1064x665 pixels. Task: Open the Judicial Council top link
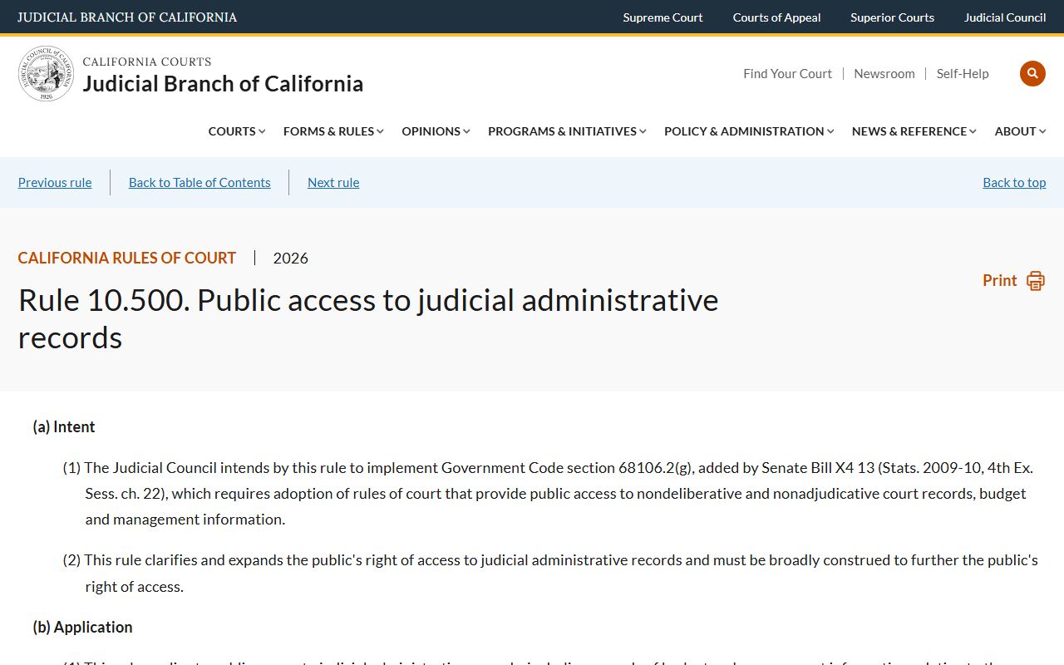(x=1005, y=17)
